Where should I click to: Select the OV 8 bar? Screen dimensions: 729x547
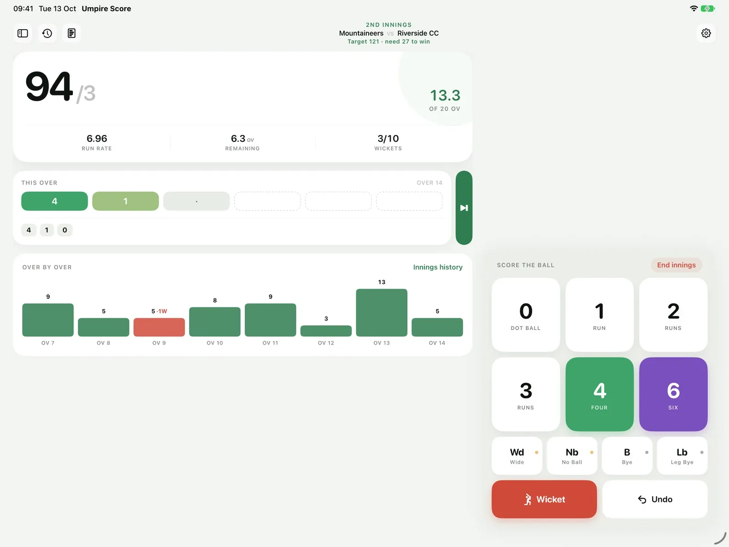pyautogui.click(x=103, y=327)
